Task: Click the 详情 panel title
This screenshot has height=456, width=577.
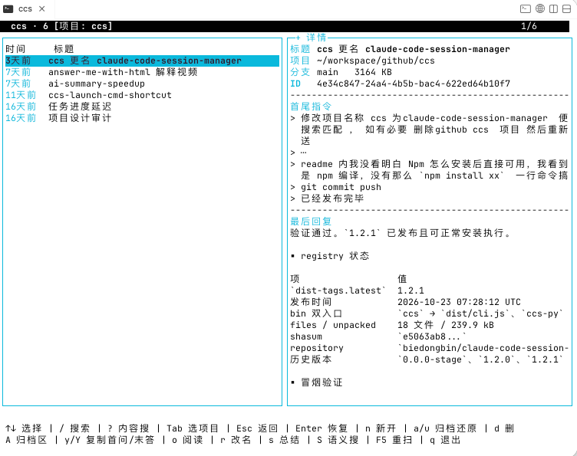Action: (x=316, y=38)
